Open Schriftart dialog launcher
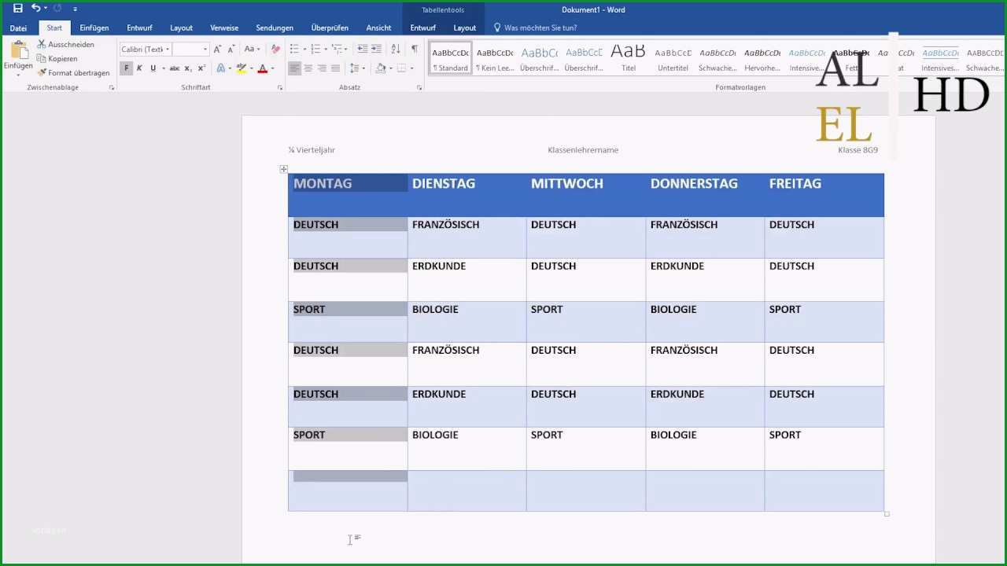Screen dimensions: 1007x566 pyautogui.click(x=280, y=88)
